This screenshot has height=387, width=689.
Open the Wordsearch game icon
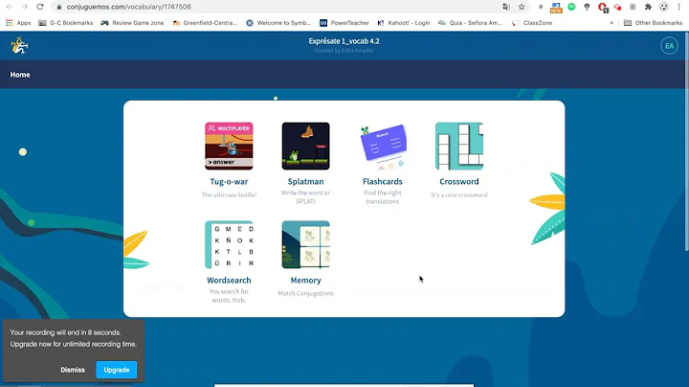[x=229, y=244]
